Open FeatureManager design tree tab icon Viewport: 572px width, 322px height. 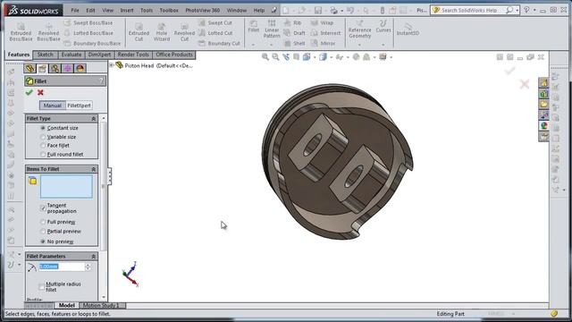click(x=29, y=68)
